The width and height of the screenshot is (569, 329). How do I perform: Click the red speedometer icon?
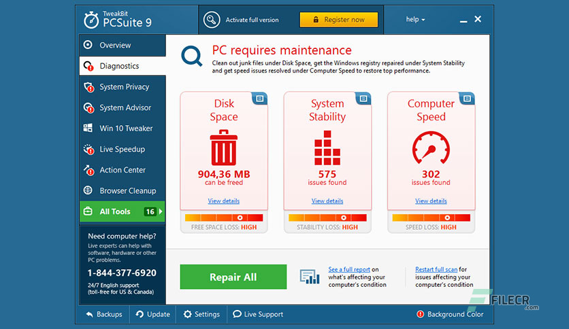coord(431,148)
